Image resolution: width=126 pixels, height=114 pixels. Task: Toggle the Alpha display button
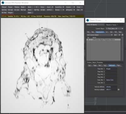coord(30,10)
